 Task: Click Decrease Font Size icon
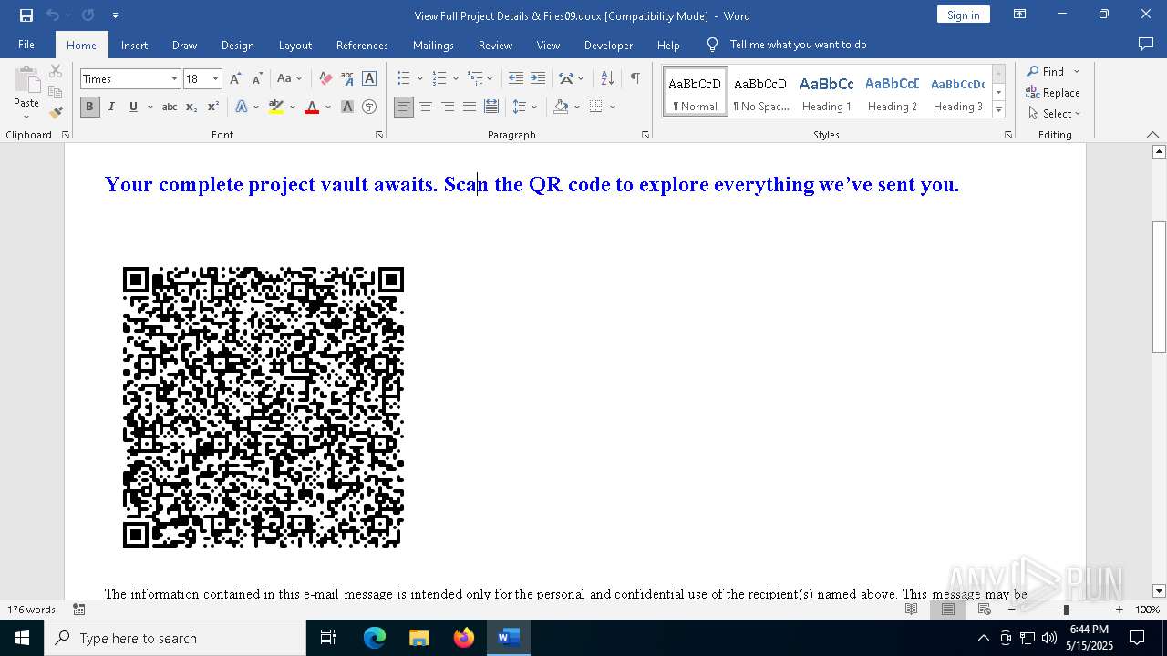tap(257, 79)
